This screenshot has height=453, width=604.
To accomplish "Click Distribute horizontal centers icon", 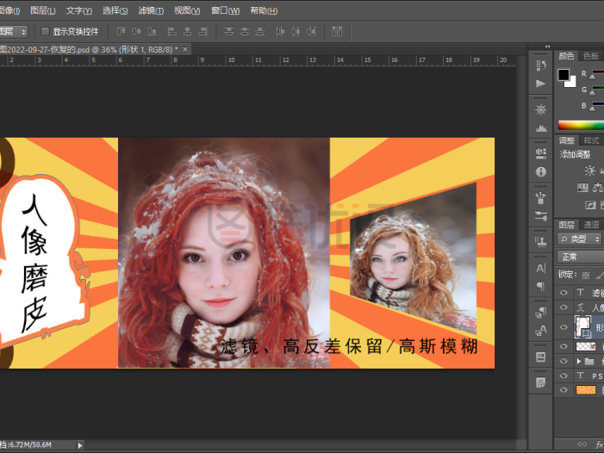I will tap(296, 31).
